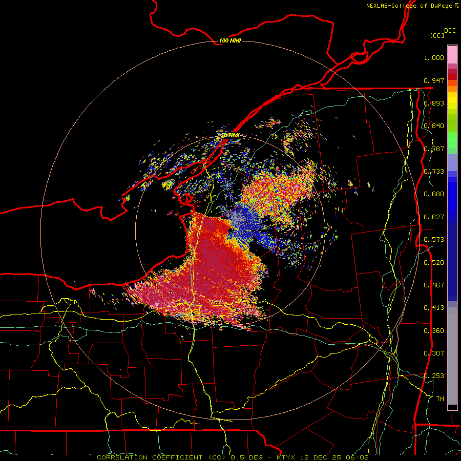Click the 0.467 legend value
Image resolution: width=461 pixels, height=461 pixels.
click(434, 285)
